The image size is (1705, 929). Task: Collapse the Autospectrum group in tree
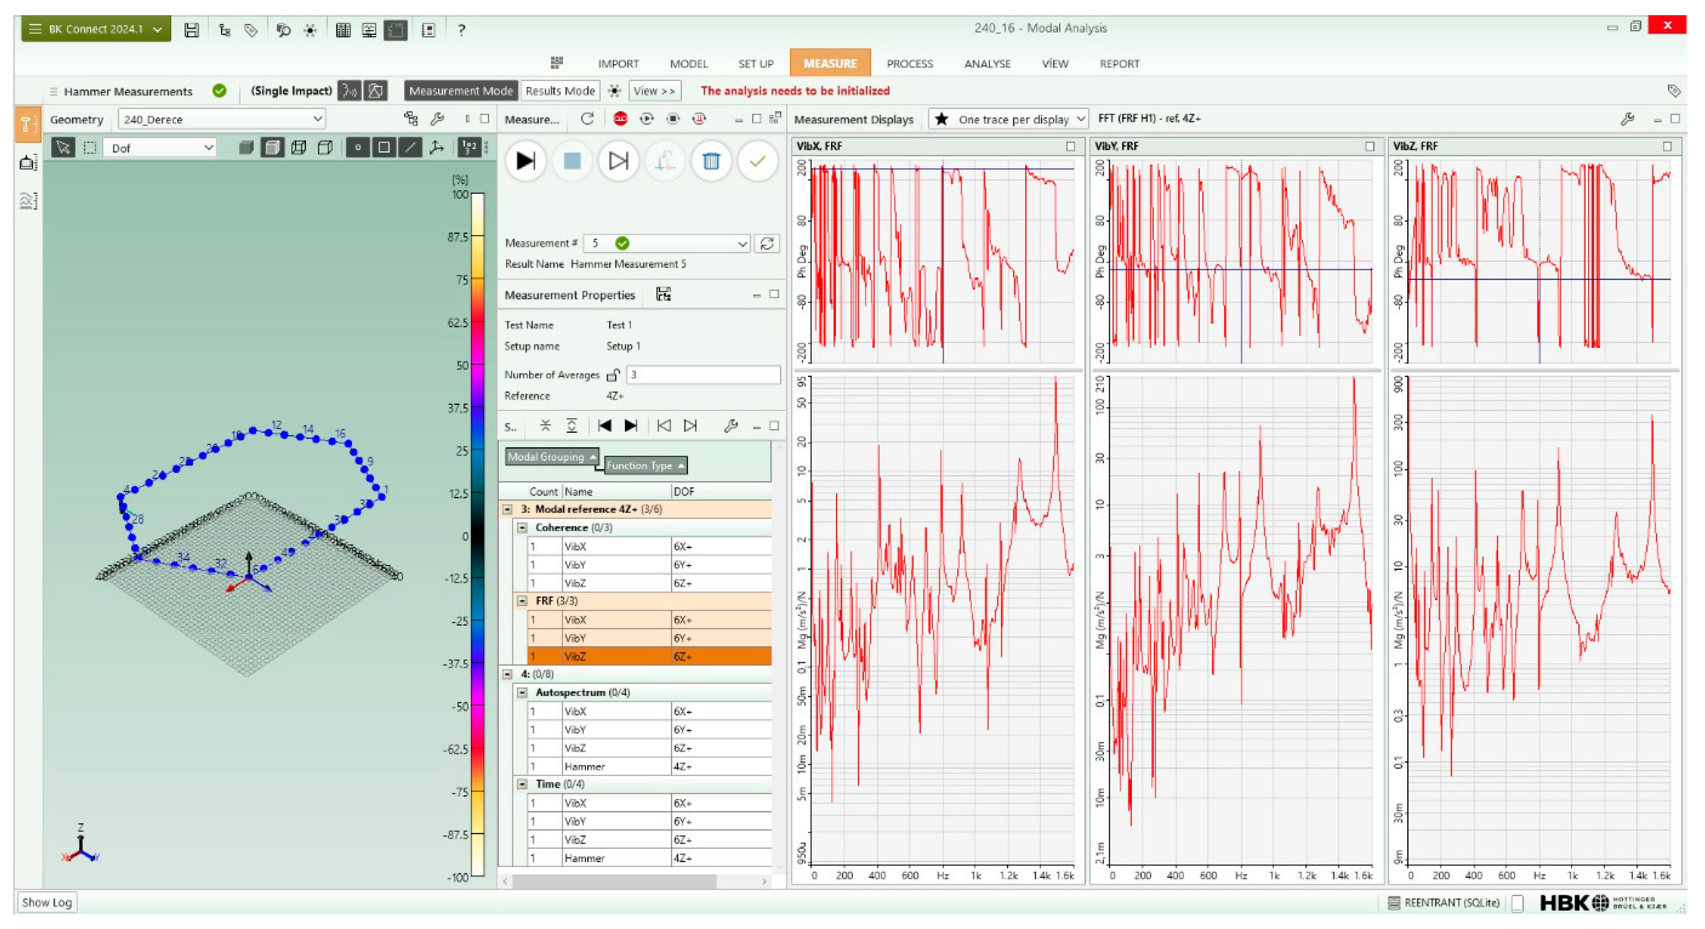point(522,693)
